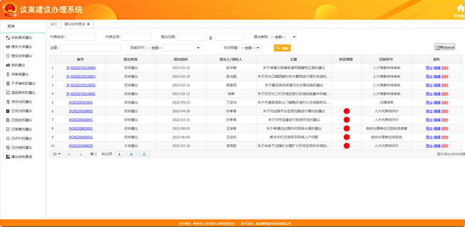Click the orange search (查询) button

[282, 48]
